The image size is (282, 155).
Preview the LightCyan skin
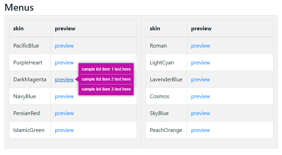click(x=200, y=63)
